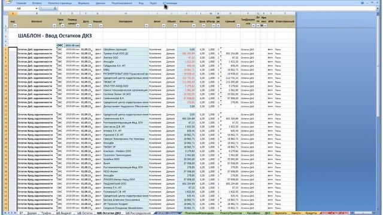Select the 'МФЦ' counterparty cell

[x=126, y=70]
